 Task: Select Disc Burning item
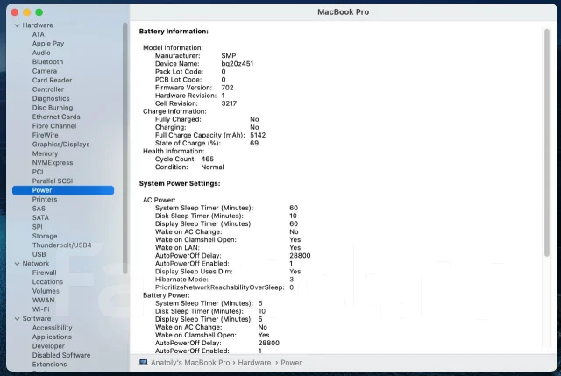point(53,108)
